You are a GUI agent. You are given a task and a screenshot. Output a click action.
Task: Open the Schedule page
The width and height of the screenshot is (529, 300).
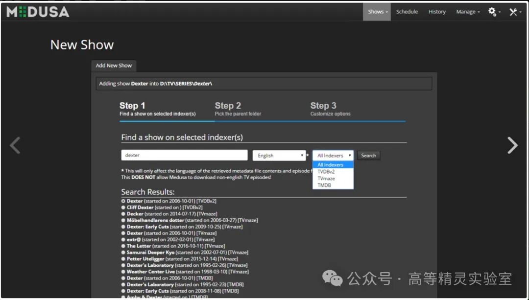(x=407, y=12)
